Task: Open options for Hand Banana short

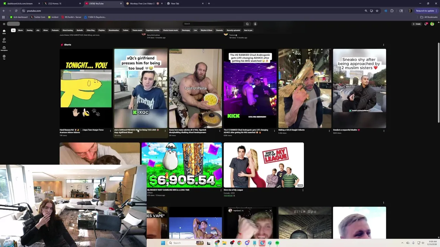Action: (x=110, y=131)
